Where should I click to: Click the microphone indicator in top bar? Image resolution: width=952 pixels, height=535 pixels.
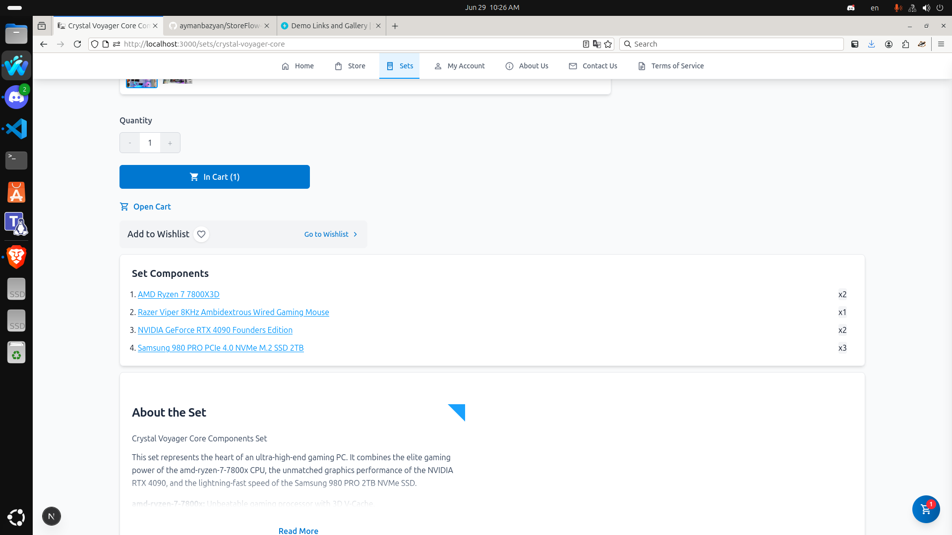pos(897,8)
